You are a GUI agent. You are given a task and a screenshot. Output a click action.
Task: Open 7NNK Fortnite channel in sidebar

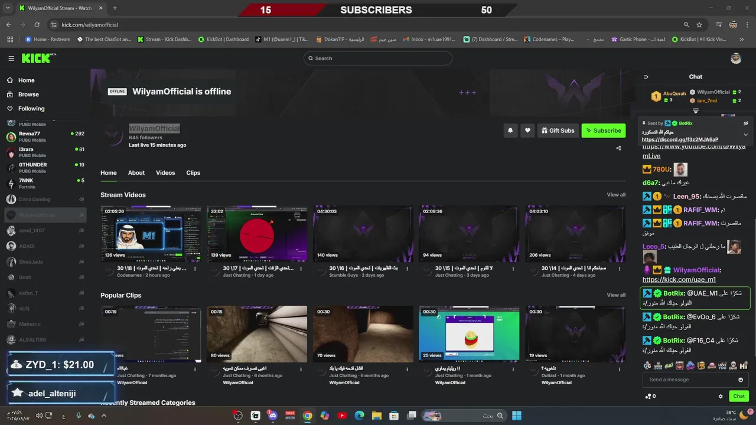pyautogui.click(x=45, y=183)
